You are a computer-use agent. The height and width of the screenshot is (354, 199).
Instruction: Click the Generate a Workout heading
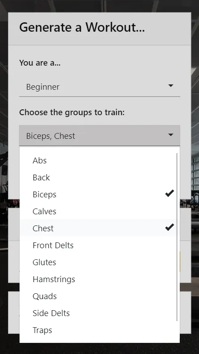click(82, 28)
